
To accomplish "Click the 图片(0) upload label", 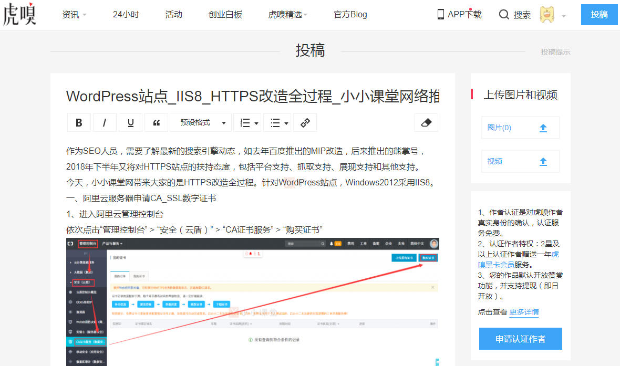I will [499, 128].
